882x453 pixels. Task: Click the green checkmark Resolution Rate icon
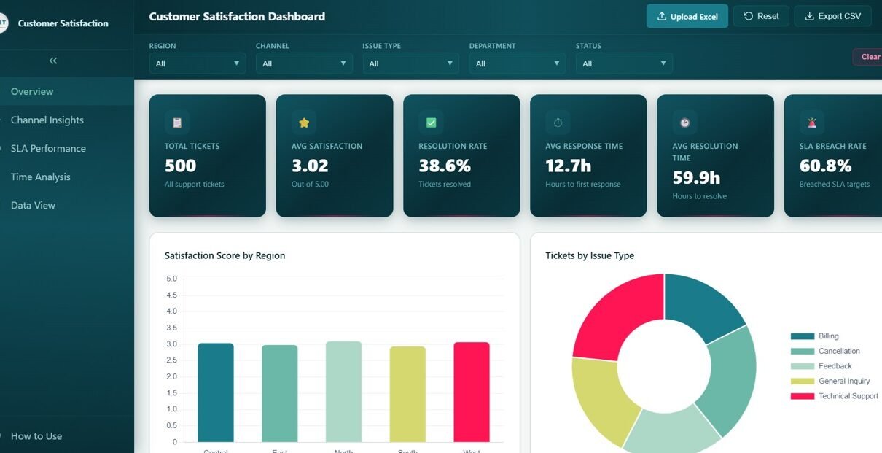click(431, 123)
